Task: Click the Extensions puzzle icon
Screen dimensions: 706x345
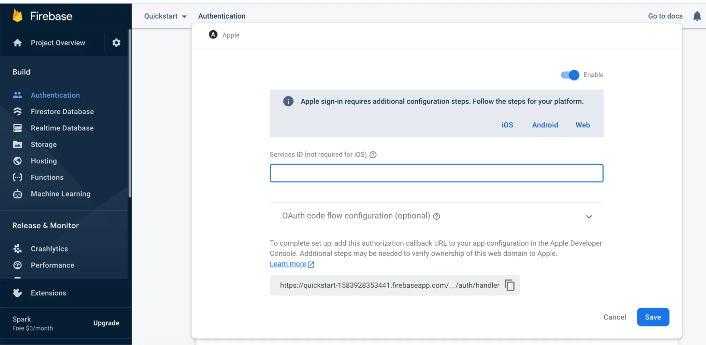Action: pyautogui.click(x=17, y=293)
